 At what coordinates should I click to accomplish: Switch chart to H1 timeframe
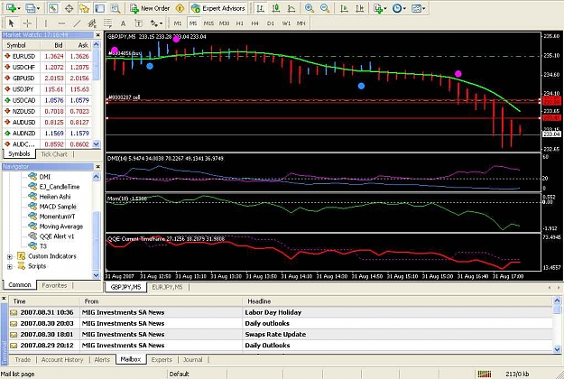(239, 23)
